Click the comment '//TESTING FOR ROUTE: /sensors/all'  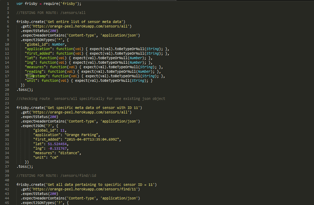point(51,13)
